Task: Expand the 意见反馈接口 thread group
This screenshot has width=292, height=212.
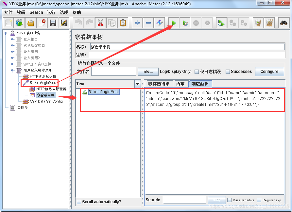Action: pos(12,45)
